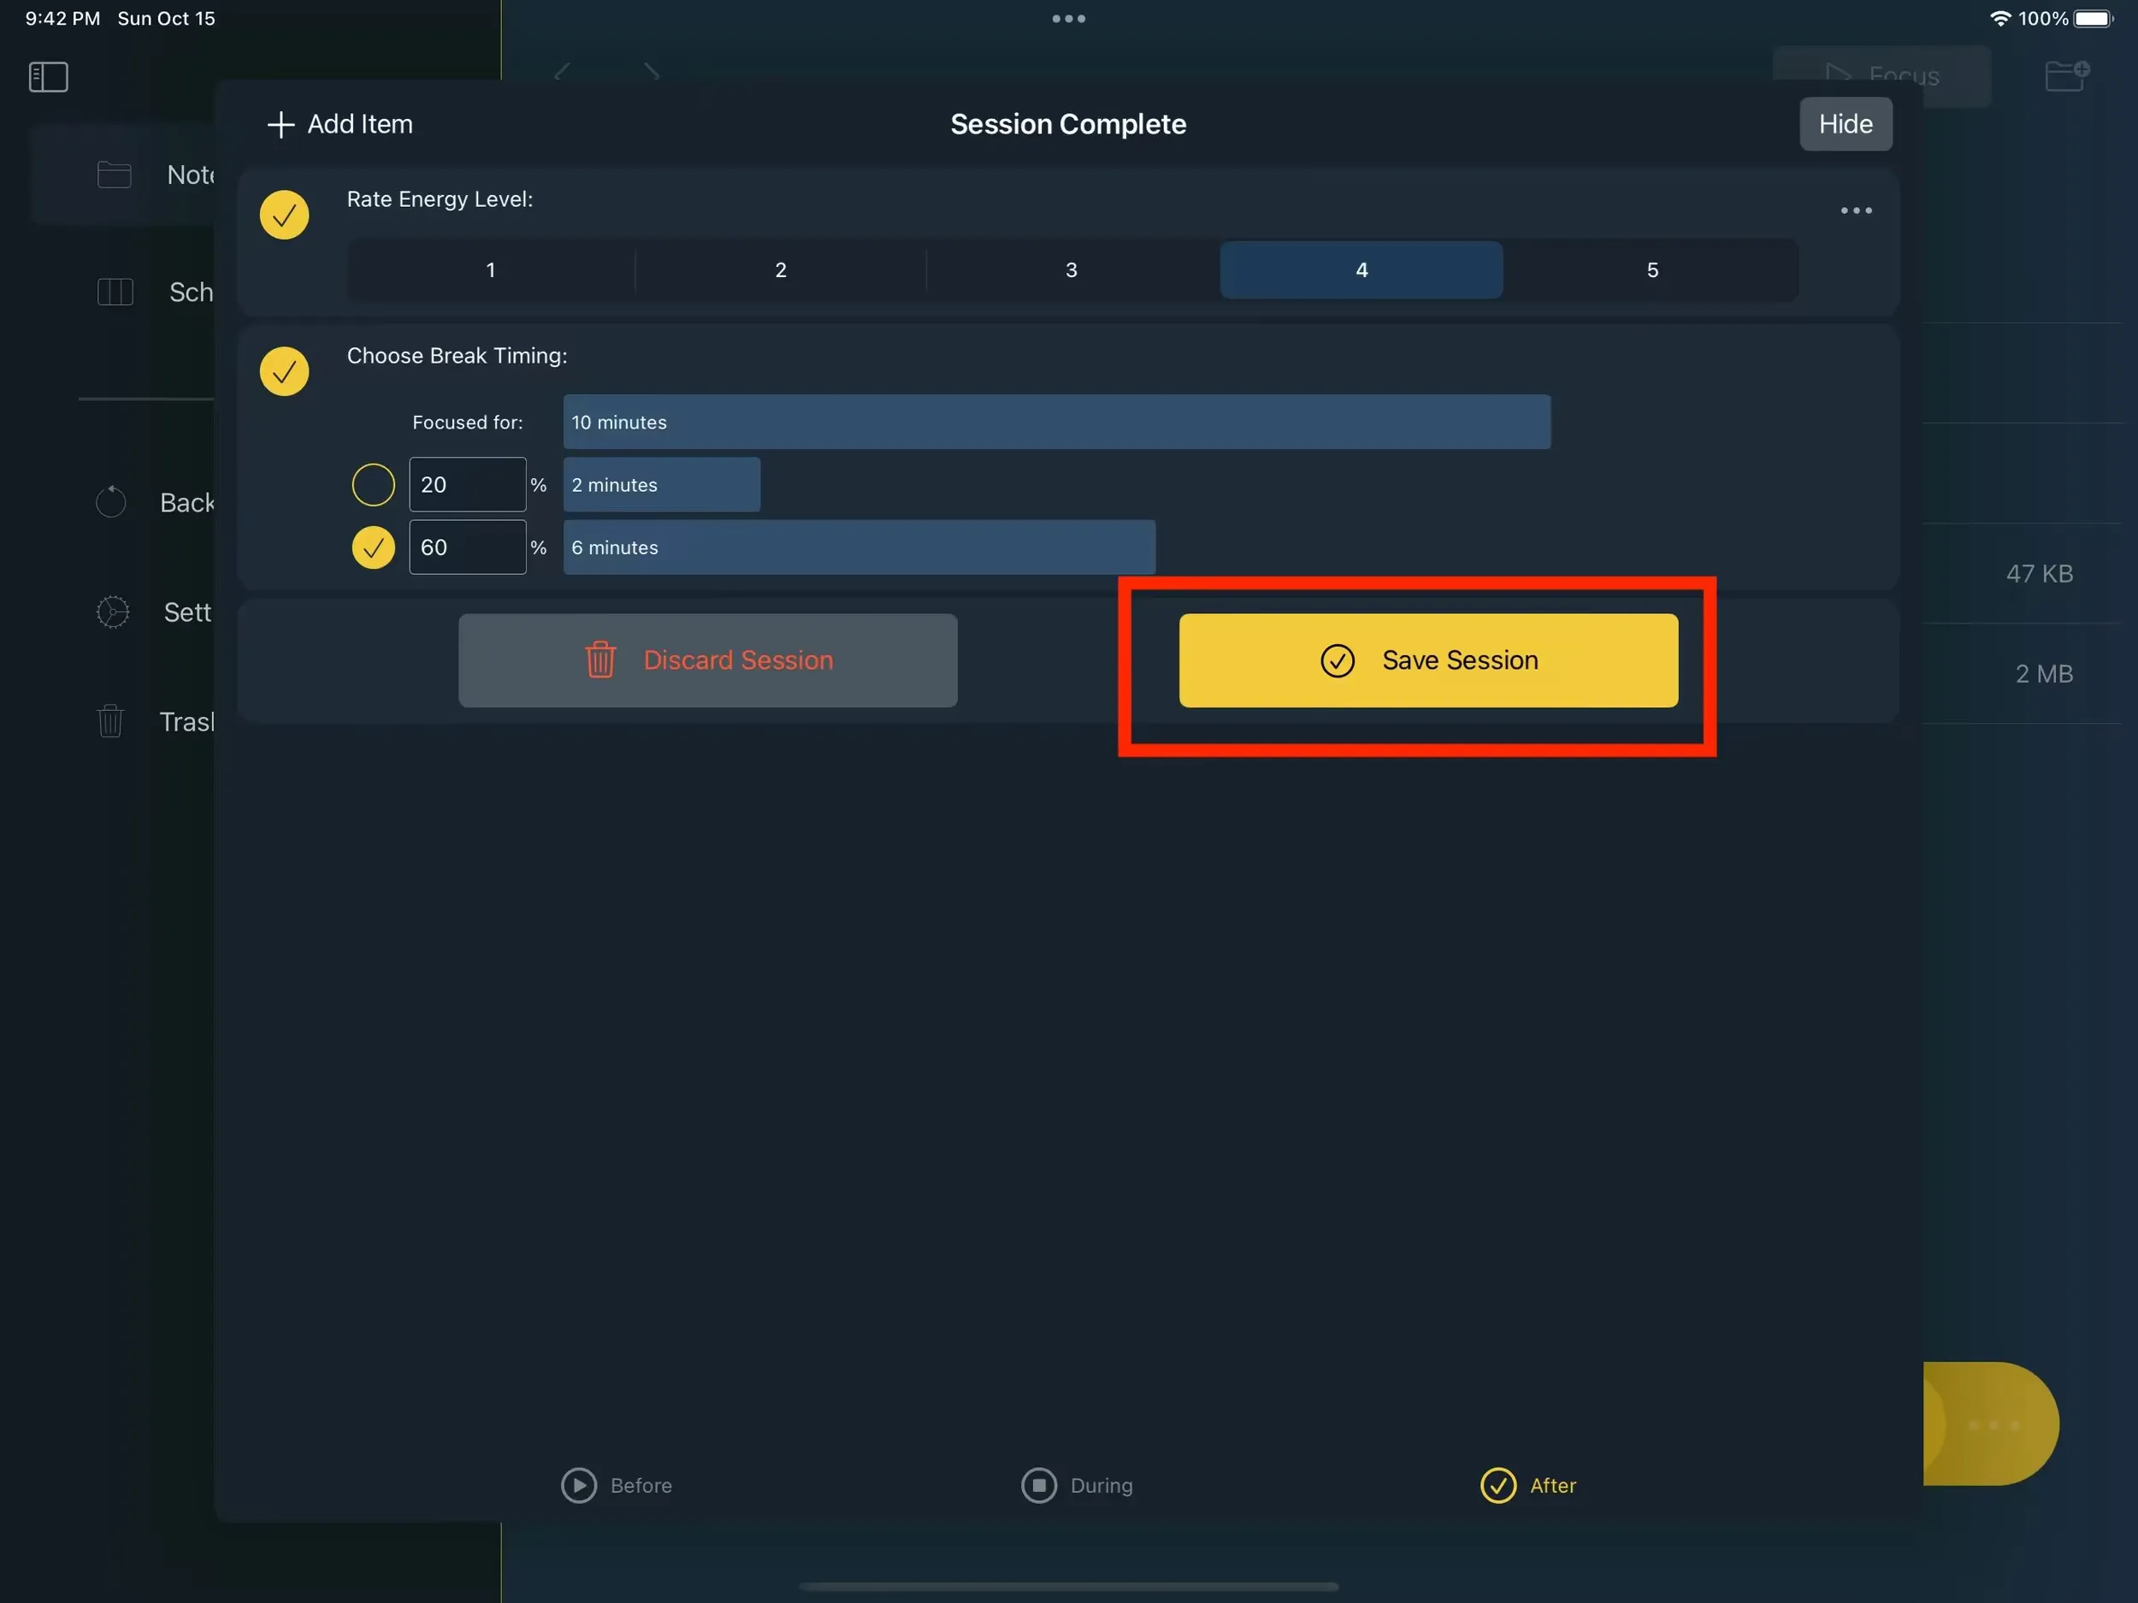The height and width of the screenshot is (1603, 2138).
Task: Click the 2 MB file size text
Action: coord(2043,674)
